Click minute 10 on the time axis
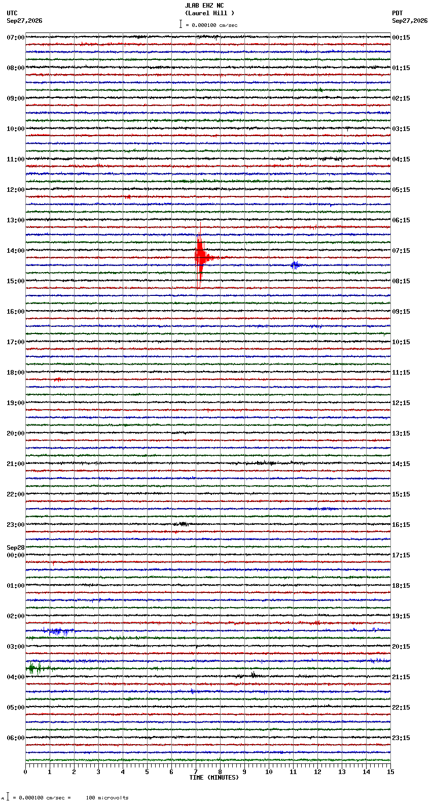Image resolution: width=431 pixels, height=804 pixels. [x=269, y=772]
